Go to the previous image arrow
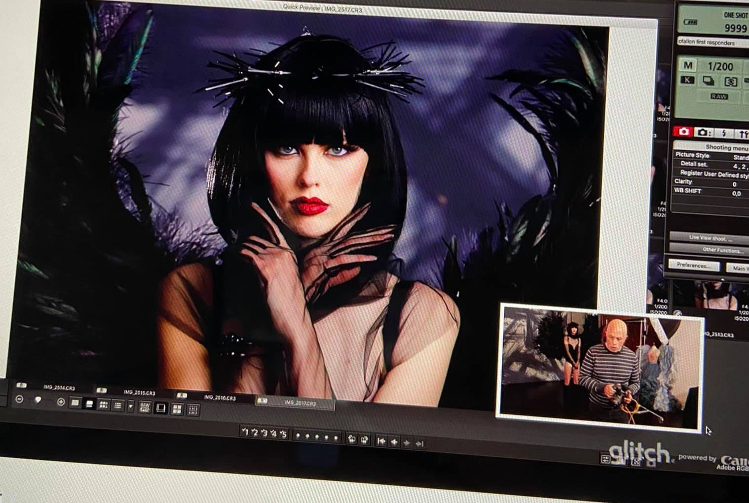749x503 pixels. tap(394, 442)
